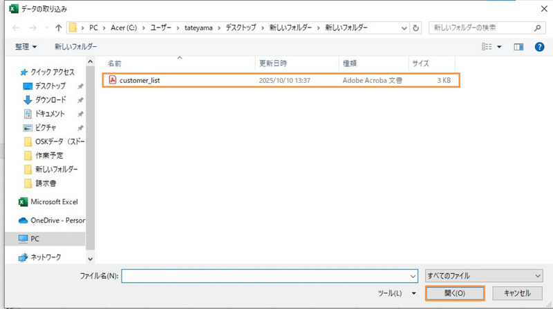Screen dimensions: 553x309
Task: Select Microsoft Excel in sidebar
Action: [x=48, y=202]
